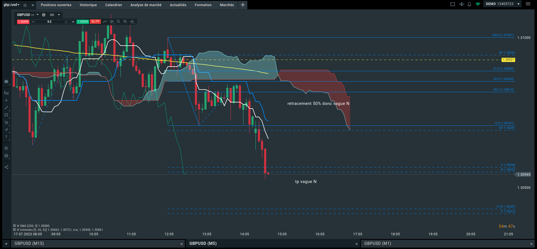Select the trend line drawing tool
537x249 pixels.
(6, 108)
